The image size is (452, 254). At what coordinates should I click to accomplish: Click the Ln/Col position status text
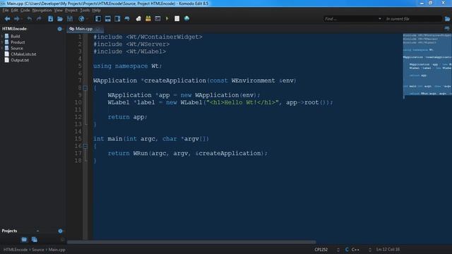(388, 249)
